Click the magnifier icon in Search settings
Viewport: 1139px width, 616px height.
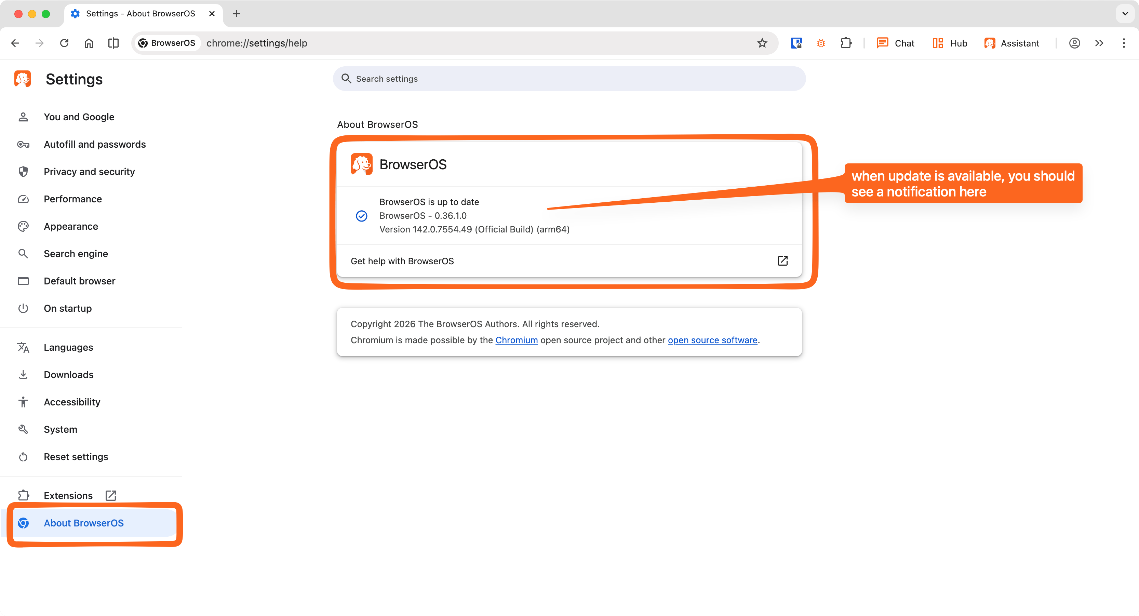pos(346,79)
